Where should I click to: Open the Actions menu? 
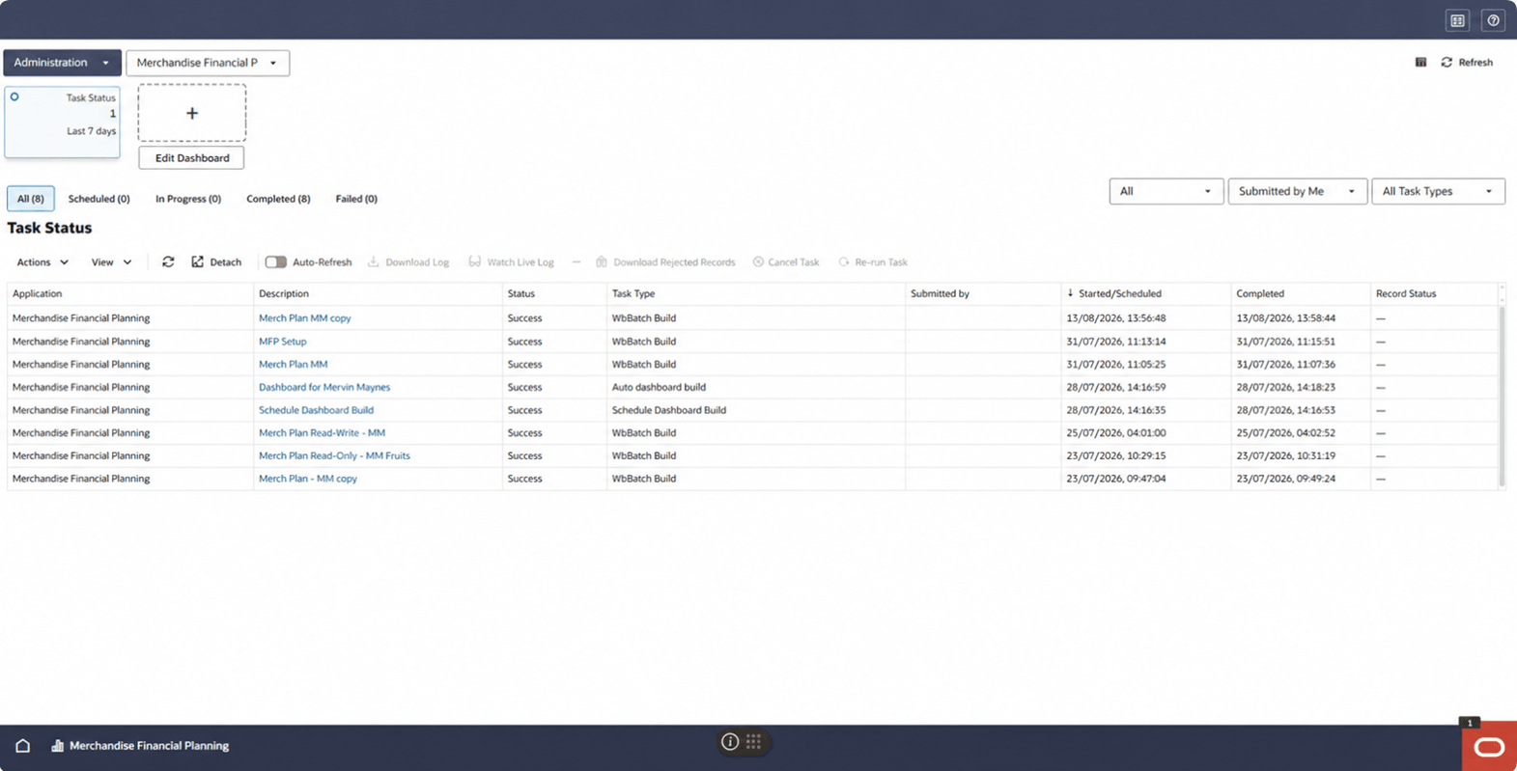click(42, 262)
